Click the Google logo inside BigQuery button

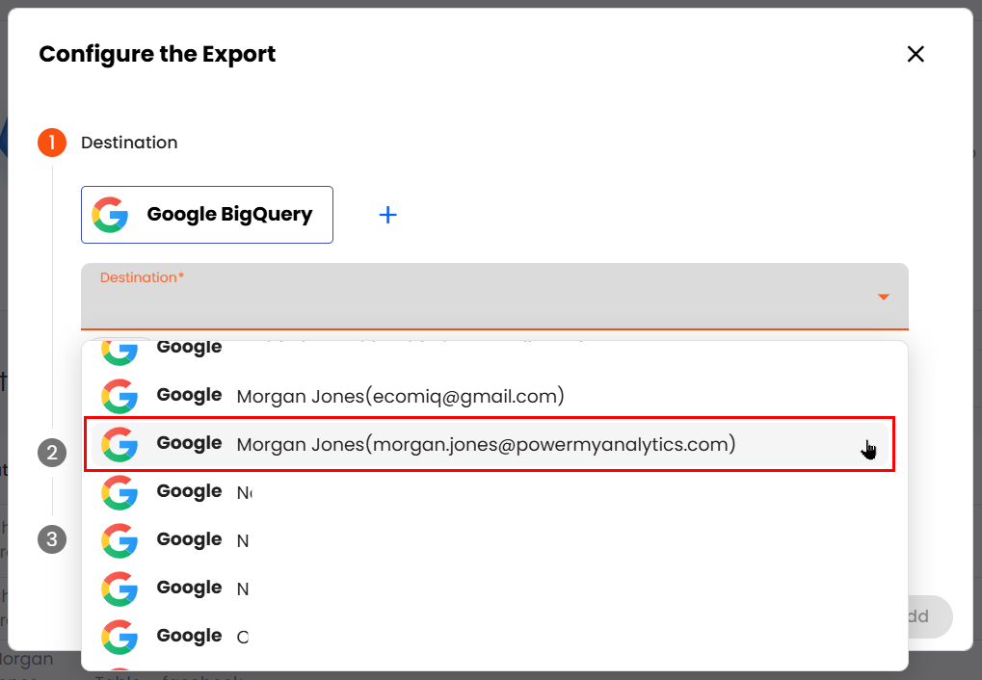pos(111,215)
